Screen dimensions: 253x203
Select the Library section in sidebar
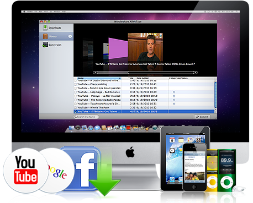[x=56, y=36]
